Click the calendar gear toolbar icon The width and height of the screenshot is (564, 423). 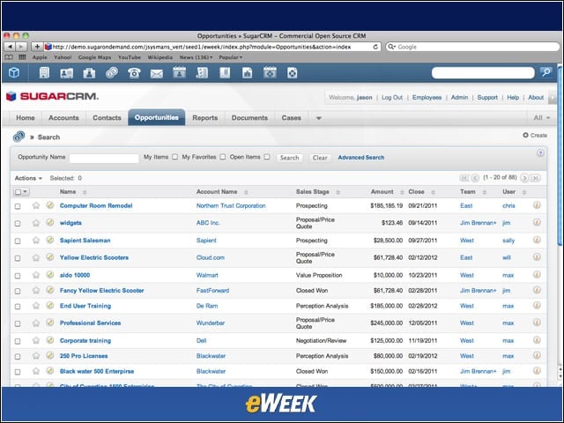[x=270, y=73]
